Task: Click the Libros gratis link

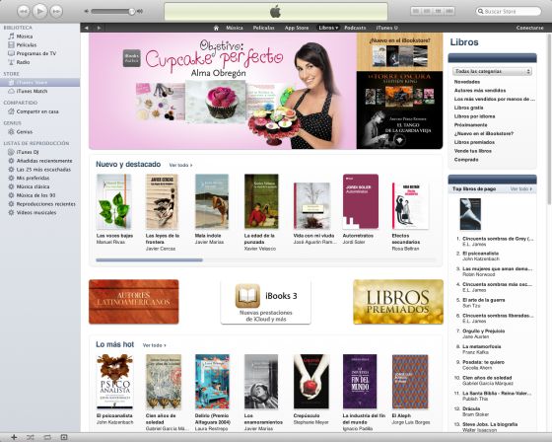Action: click(468, 108)
